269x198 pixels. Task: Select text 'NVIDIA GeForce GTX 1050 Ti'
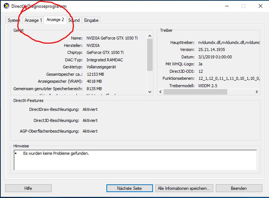point(112,38)
